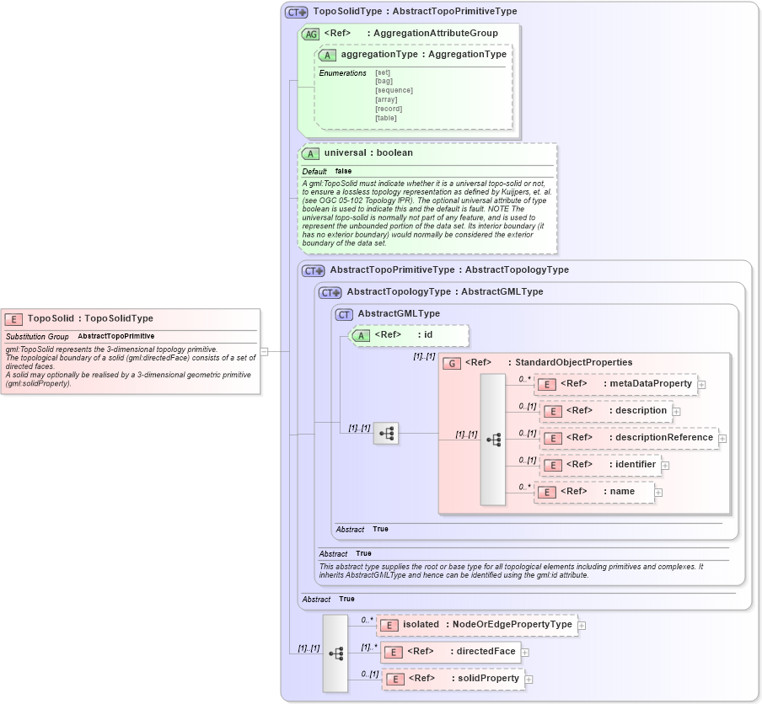Select the [sequence] enumeration value
The width and height of the screenshot is (762, 704).
(394, 90)
